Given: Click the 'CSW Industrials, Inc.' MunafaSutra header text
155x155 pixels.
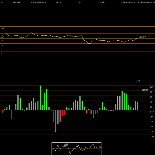Looking at the screenshot, I should click(138, 2).
